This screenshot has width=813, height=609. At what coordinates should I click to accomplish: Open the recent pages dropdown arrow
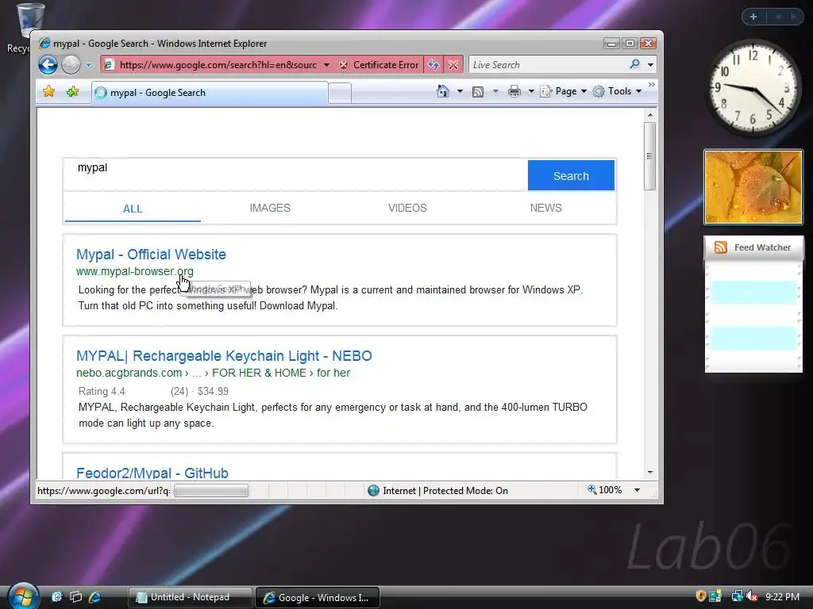[x=88, y=65]
